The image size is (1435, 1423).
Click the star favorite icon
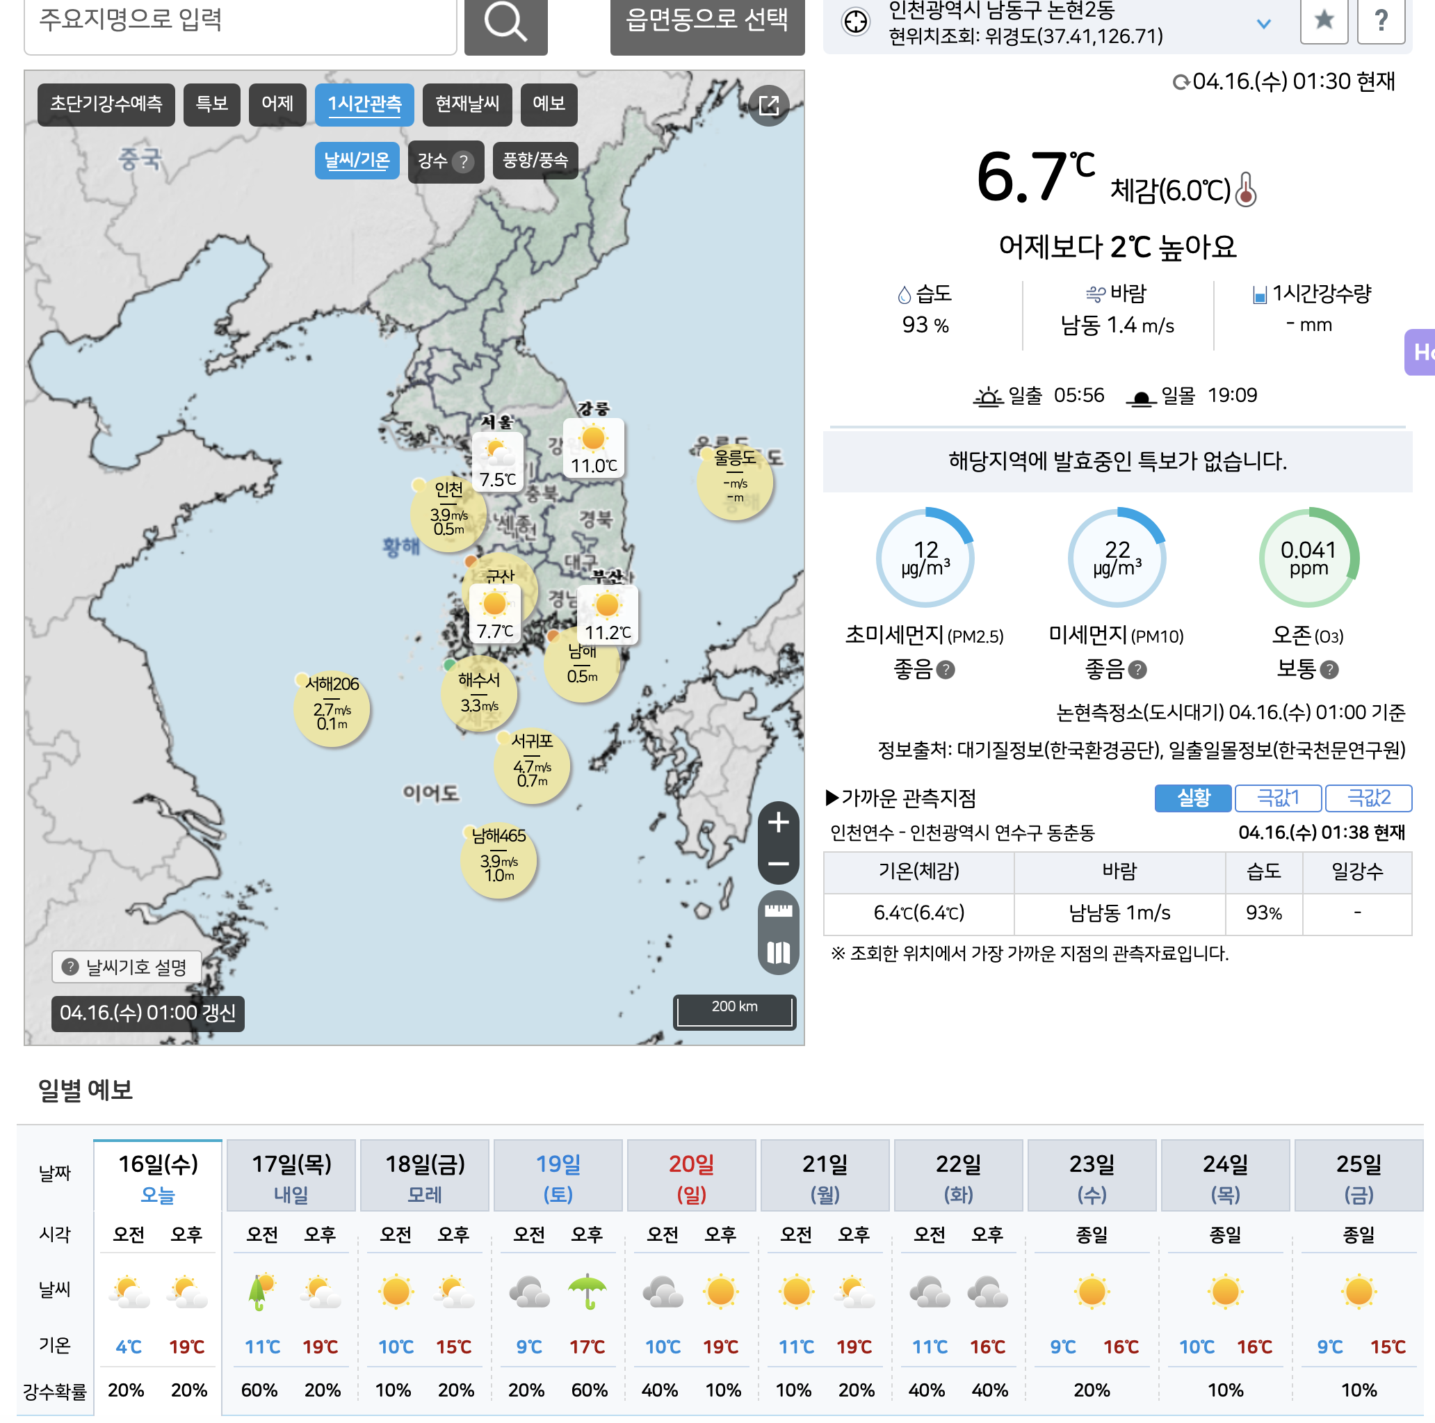1324,20
